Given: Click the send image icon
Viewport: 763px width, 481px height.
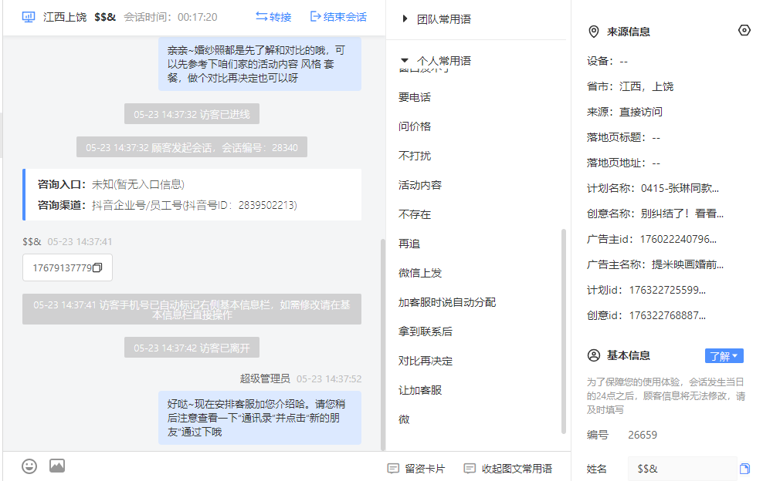Looking at the screenshot, I should 57,466.
